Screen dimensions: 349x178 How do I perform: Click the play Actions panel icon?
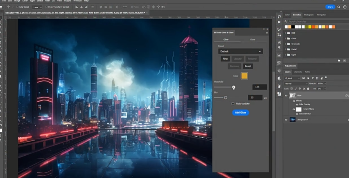(x=279, y=22)
